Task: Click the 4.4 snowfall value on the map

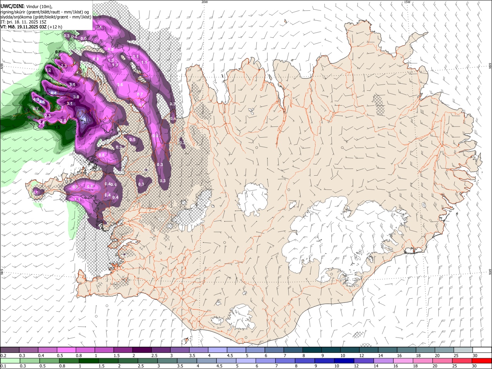Action: (x=54, y=93)
